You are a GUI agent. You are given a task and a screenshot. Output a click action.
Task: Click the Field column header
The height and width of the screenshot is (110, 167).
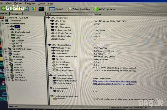click(69, 14)
